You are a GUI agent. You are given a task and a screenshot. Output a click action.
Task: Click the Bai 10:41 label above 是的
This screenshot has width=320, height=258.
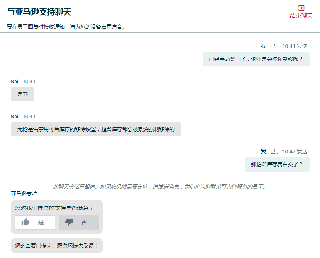(x=23, y=81)
